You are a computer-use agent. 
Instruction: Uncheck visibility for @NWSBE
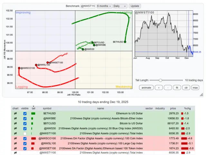pyautogui.click(x=25, y=119)
